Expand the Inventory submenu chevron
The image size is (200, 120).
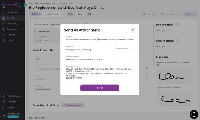[23, 24]
